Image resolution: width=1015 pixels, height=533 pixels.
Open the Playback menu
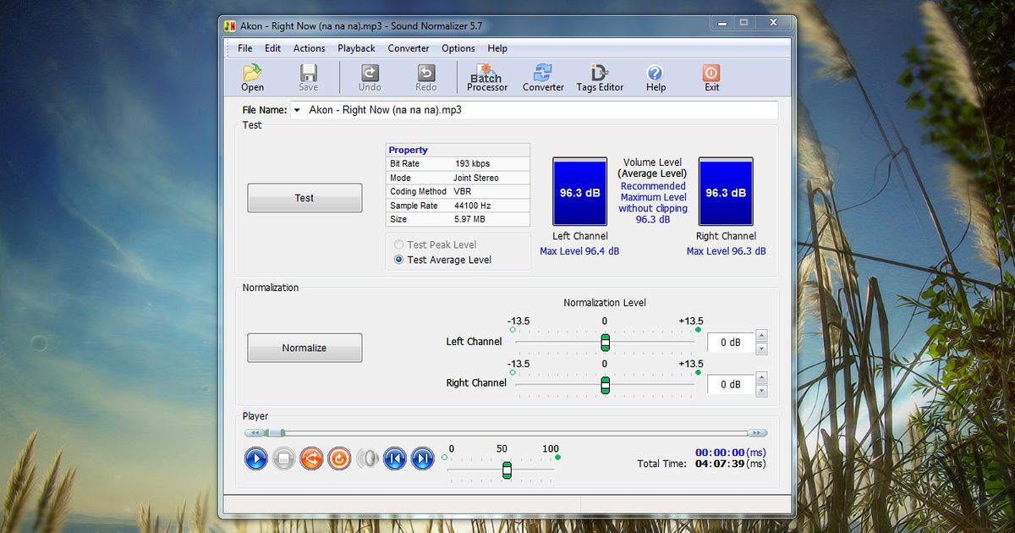click(x=356, y=48)
